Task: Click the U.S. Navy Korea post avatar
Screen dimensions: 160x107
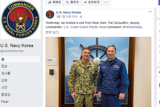Action: [50, 14]
